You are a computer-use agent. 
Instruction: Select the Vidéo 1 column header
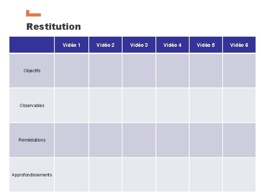tap(71, 45)
